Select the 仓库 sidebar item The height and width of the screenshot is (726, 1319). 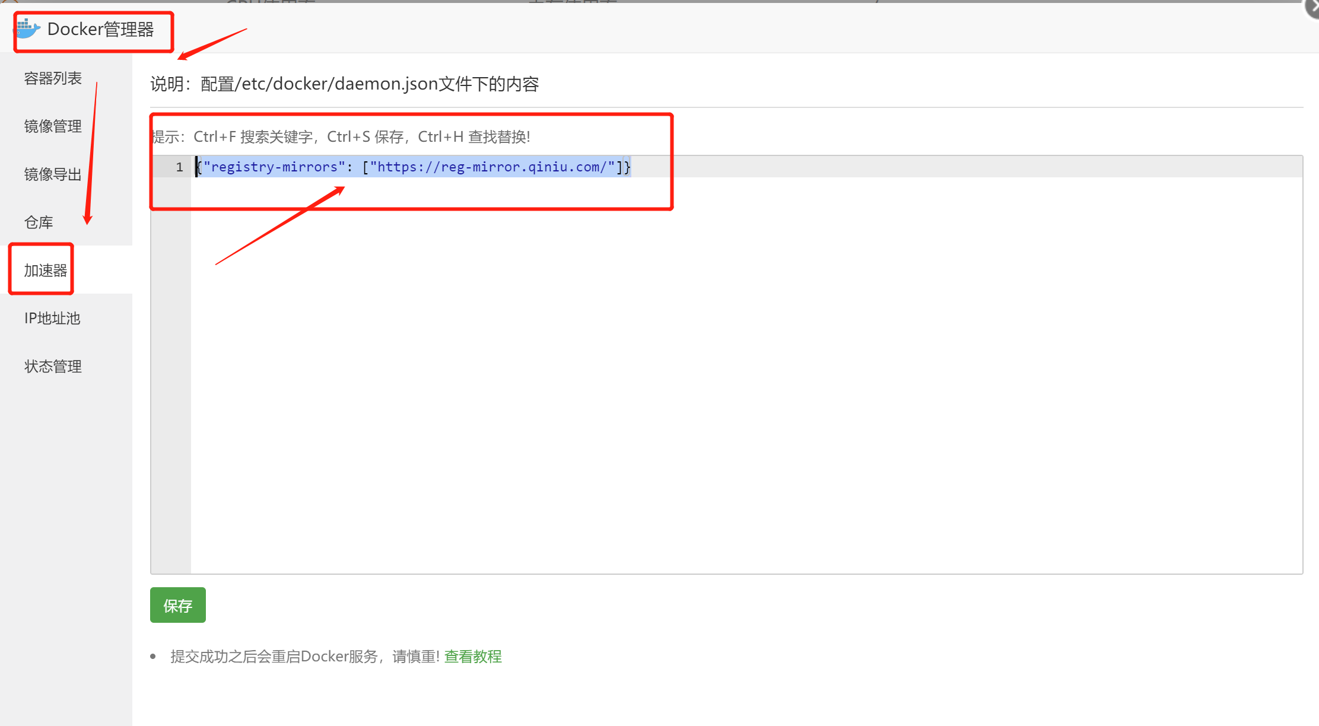(x=39, y=222)
